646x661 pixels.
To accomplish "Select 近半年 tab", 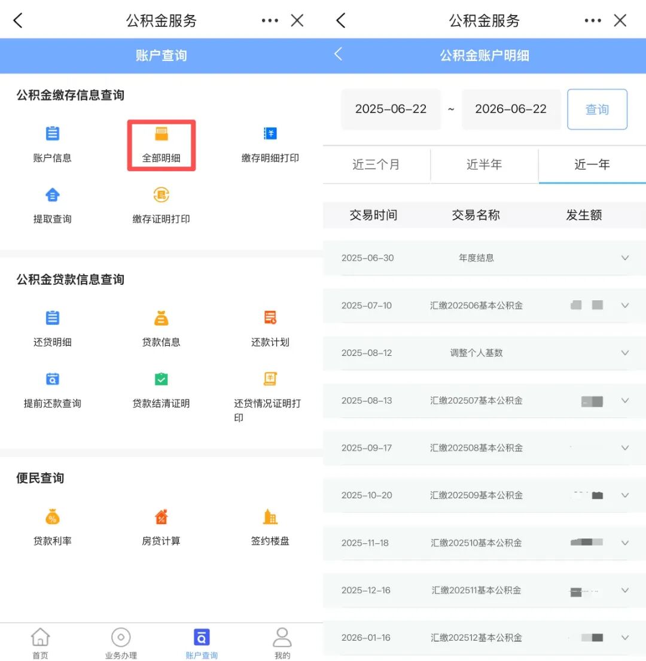I will [x=484, y=165].
